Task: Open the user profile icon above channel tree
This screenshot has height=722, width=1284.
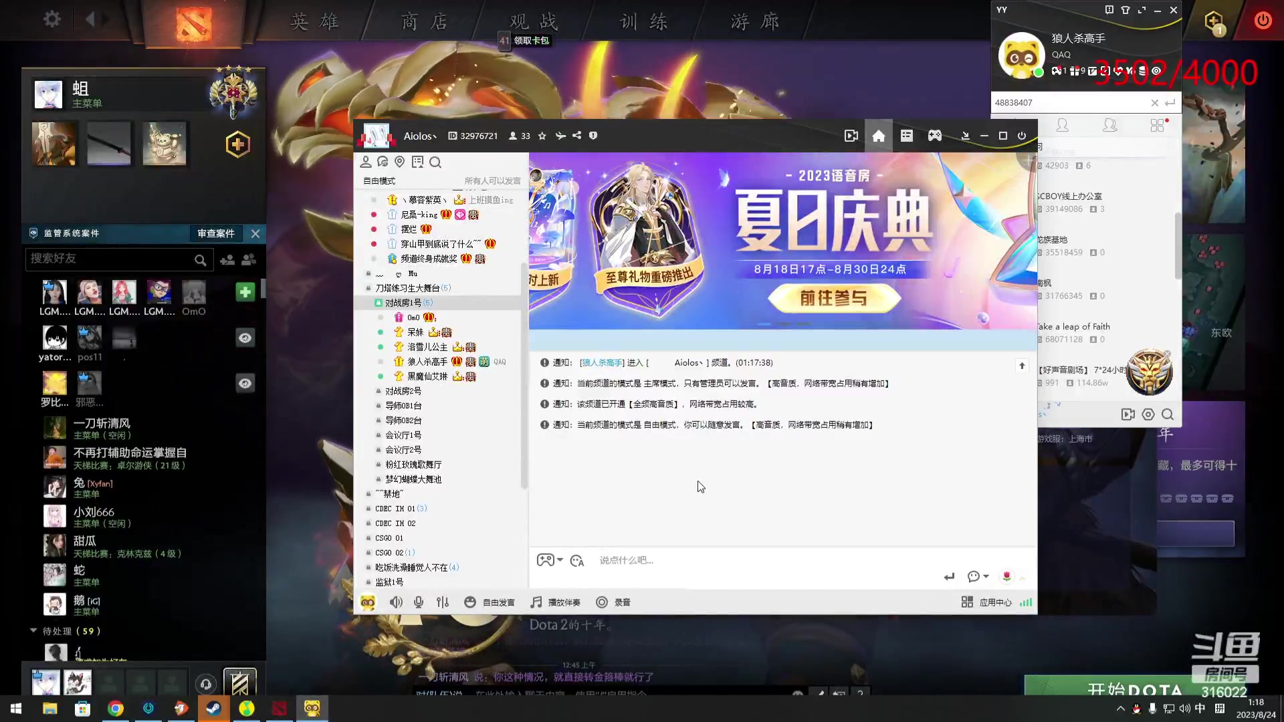Action: [x=366, y=162]
